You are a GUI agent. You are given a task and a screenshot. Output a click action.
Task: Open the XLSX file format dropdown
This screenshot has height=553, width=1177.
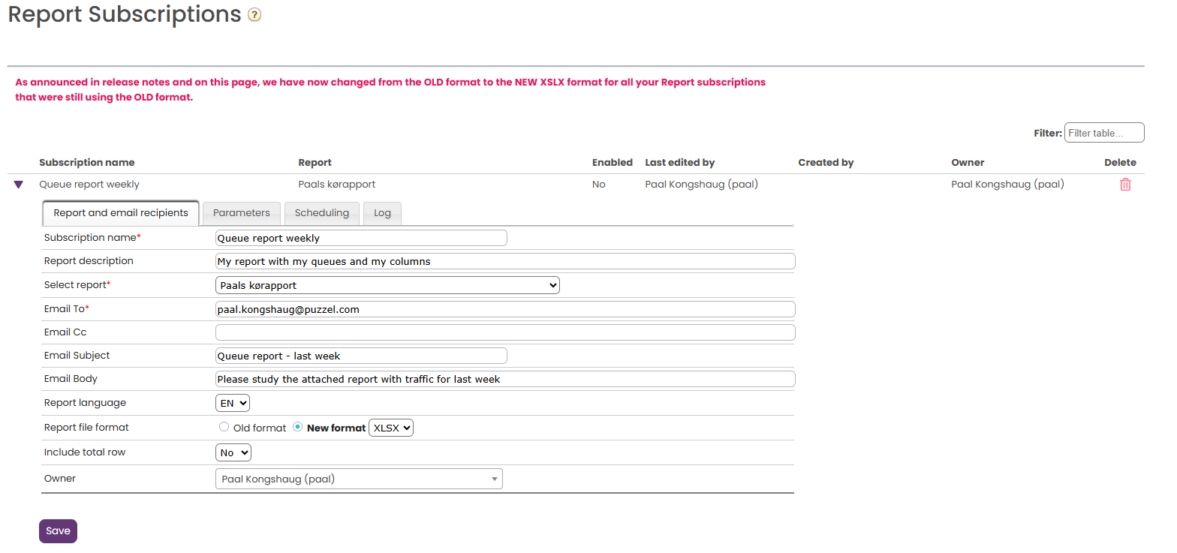391,428
